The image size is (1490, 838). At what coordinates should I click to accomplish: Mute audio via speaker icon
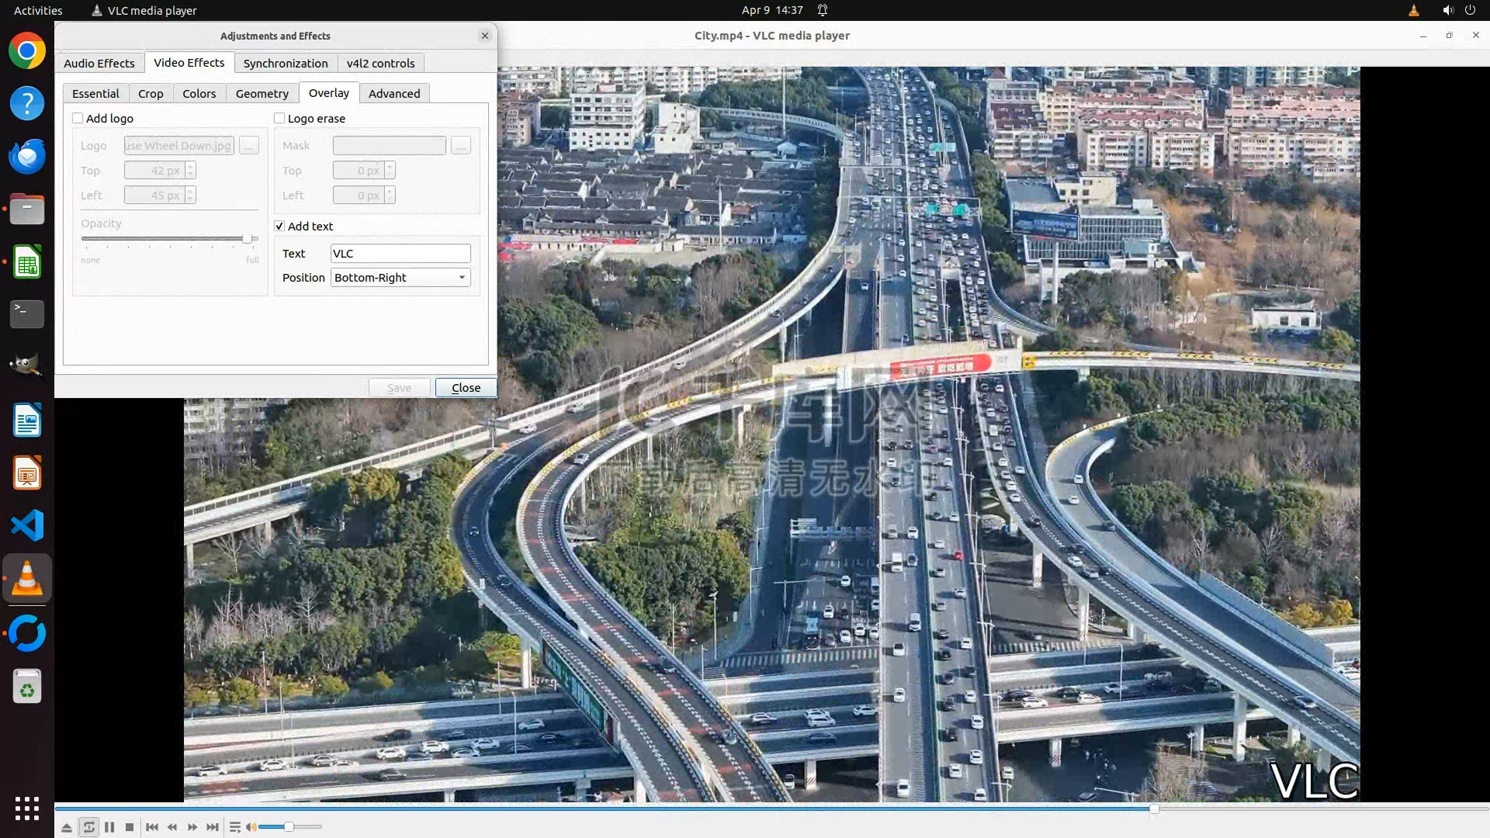251,827
